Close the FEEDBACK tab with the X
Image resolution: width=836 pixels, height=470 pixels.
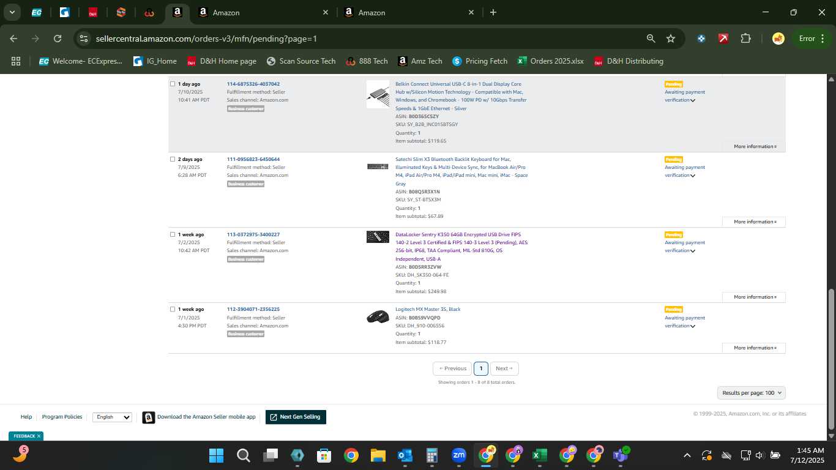39,436
